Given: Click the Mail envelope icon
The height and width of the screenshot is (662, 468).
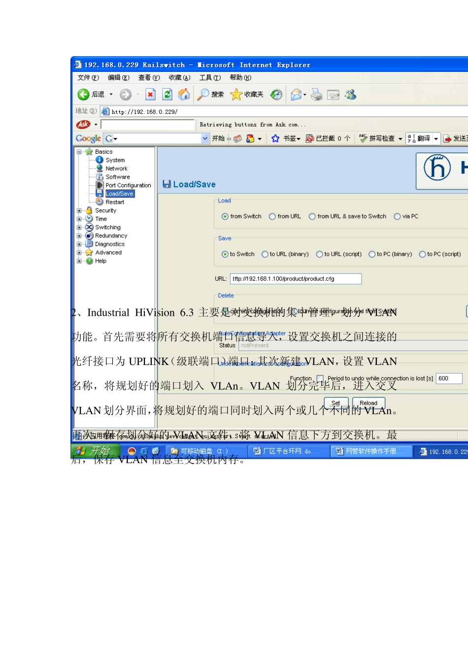Looking at the screenshot, I should [x=296, y=95].
